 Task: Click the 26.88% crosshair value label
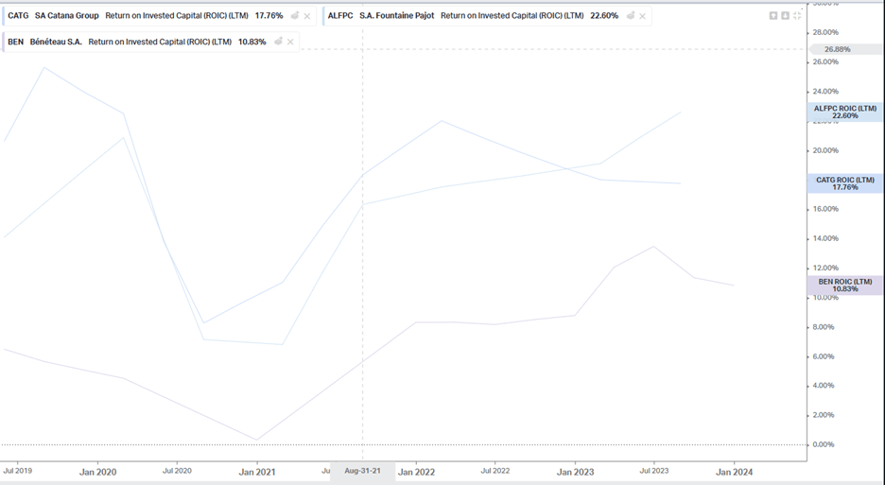coord(837,49)
